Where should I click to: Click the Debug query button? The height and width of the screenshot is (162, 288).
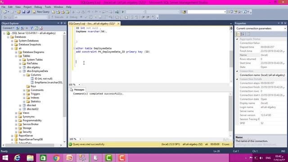[72, 17]
